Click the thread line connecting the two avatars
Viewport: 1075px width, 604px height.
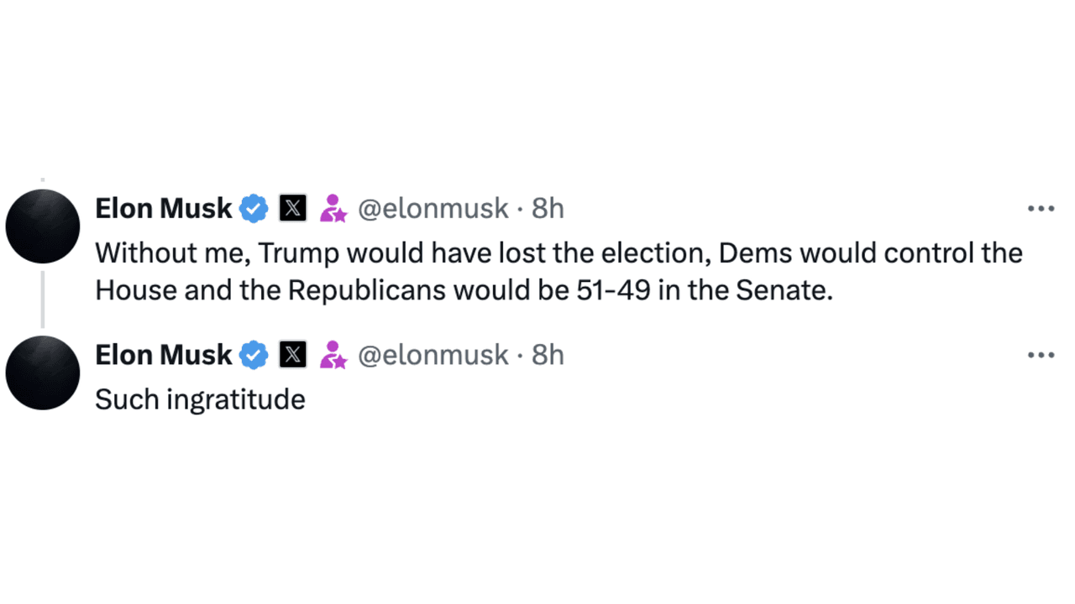coord(43,299)
